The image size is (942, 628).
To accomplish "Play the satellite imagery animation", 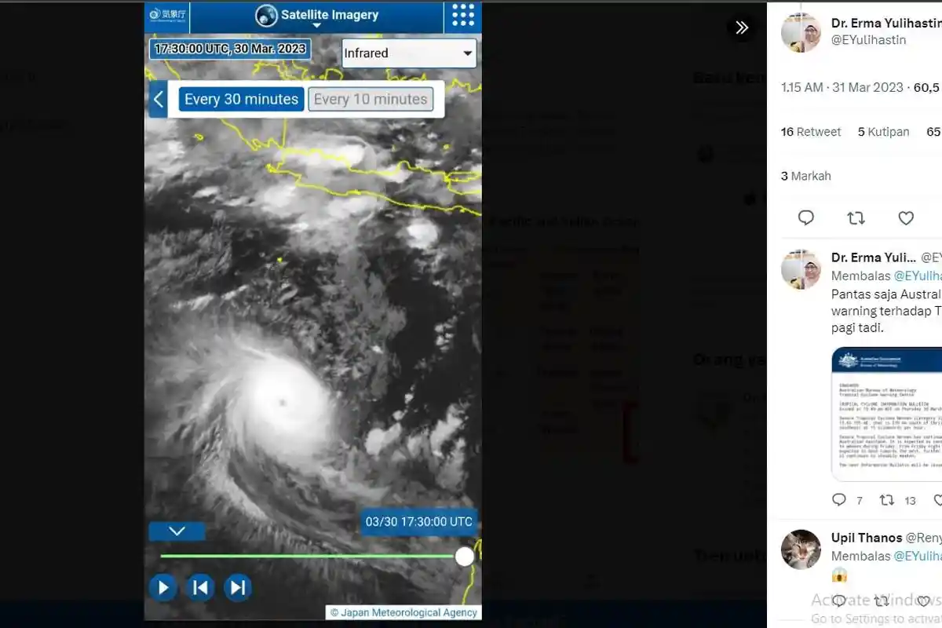I will point(163,587).
